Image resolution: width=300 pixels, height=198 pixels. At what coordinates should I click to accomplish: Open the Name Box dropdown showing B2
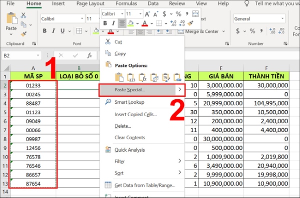coord(38,55)
